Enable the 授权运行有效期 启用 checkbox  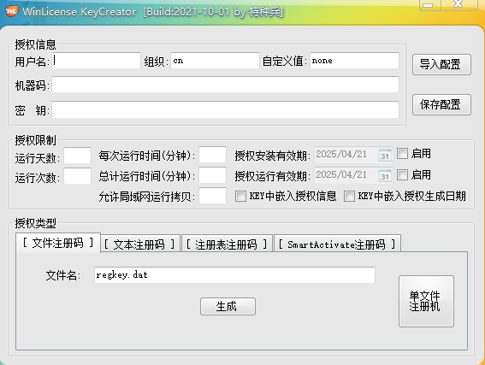[x=402, y=175]
